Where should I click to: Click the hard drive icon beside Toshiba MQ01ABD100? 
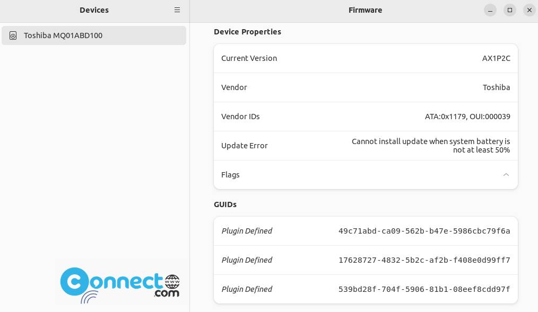coord(13,35)
